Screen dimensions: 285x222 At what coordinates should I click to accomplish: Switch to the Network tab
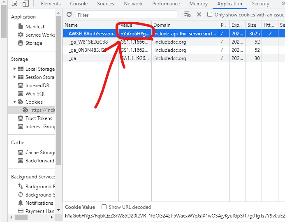[133, 4]
